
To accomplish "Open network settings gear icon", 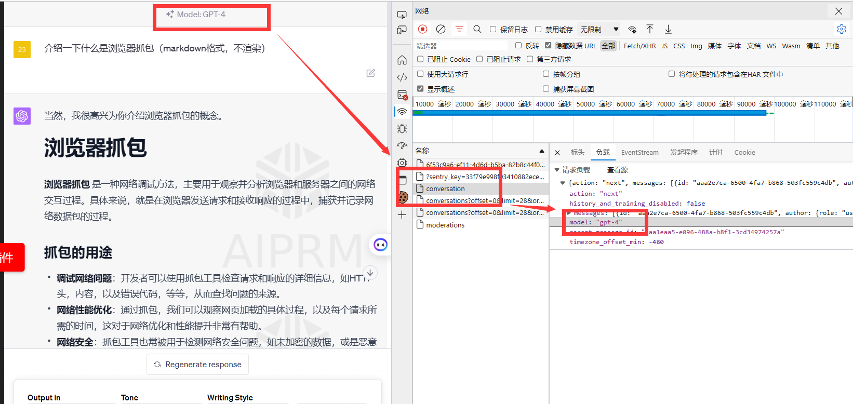I will [842, 29].
